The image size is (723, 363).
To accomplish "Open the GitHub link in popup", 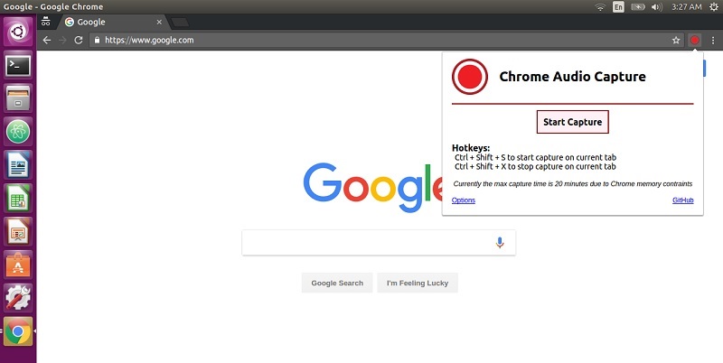I will coord(683,200).
